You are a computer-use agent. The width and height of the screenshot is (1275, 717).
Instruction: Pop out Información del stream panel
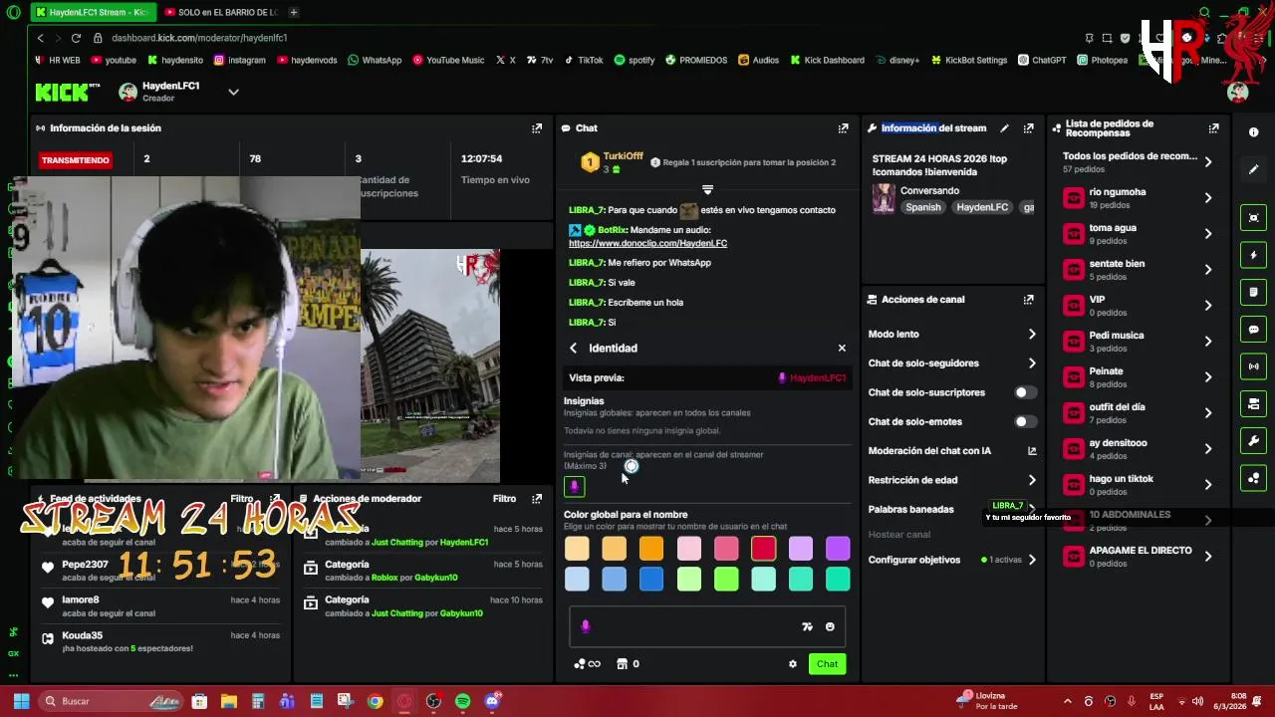[1028, 127]
